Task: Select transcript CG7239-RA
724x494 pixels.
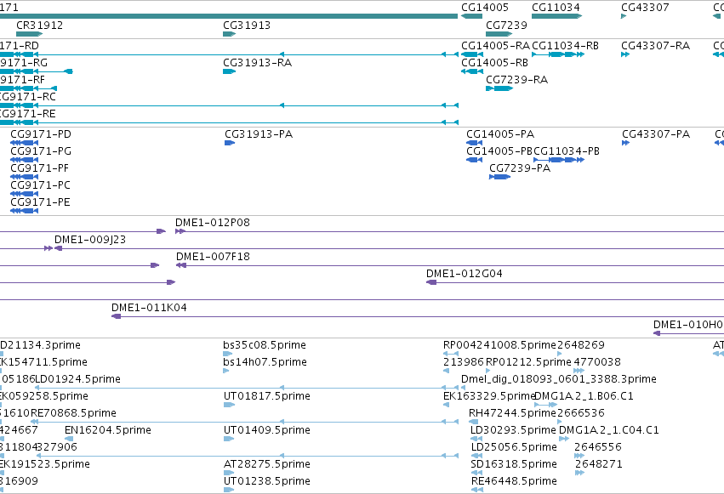Action: 517,80
